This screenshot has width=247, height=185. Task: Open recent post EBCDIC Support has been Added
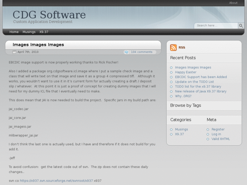point(201,77)
